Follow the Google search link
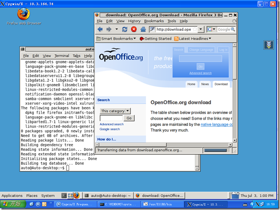280x210 pixels. [x=110, y=129]
